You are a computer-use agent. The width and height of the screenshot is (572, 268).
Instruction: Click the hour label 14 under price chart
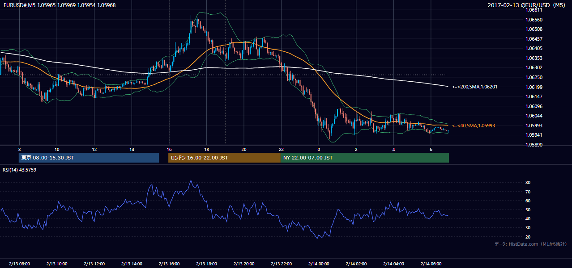click(132, 149)
